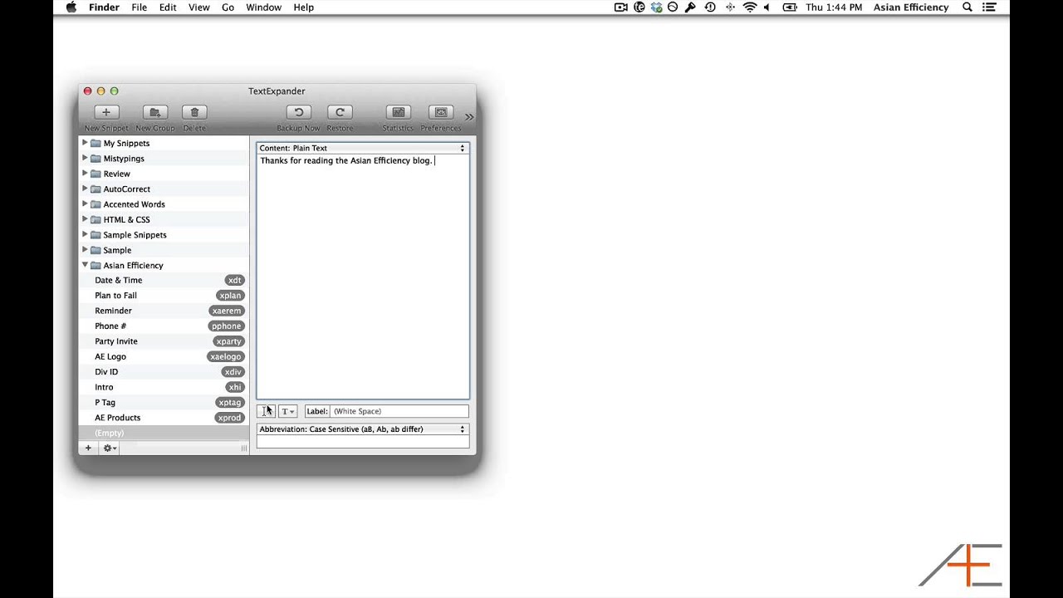Open Spotlight search magnifier icon
This screenshot has width=1063, height=598.
coord(967,7)
